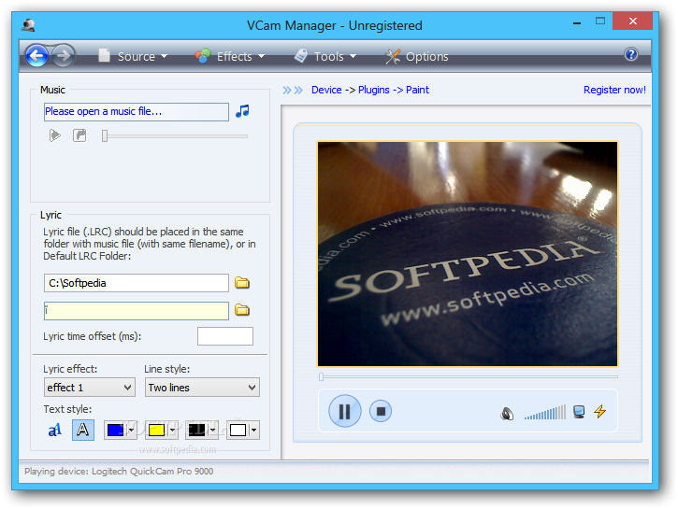Click the Register now! link

(614, 90)
